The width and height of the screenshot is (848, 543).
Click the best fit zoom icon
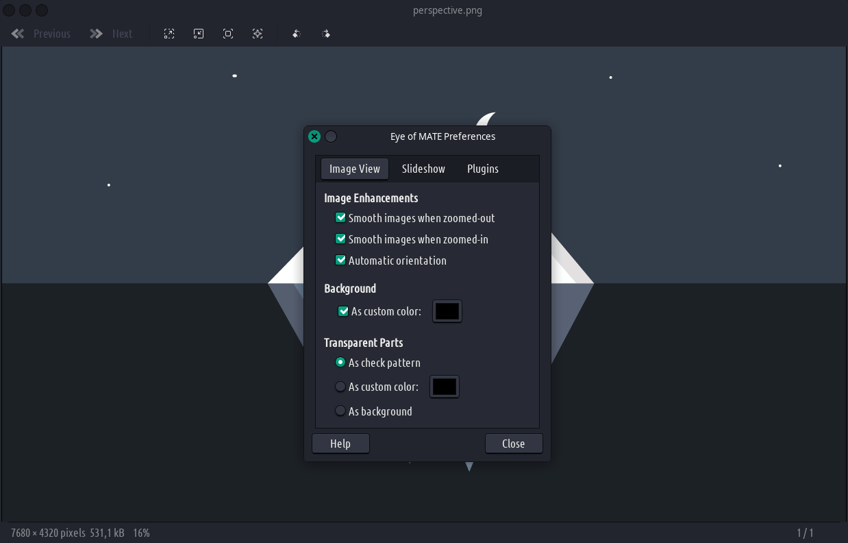pyautogui.click(x=258, y=34)
